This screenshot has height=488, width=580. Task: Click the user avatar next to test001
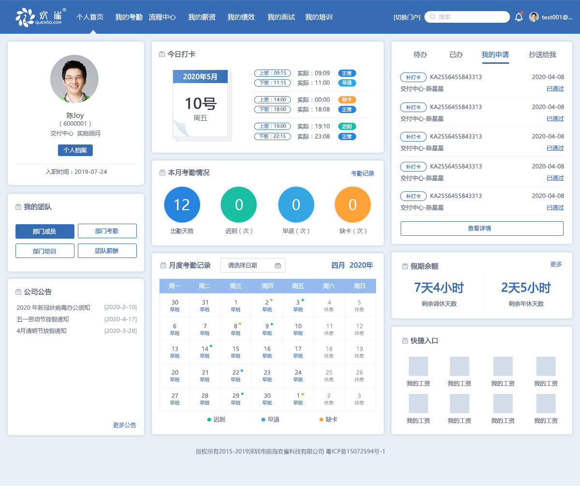click(534, 17)
